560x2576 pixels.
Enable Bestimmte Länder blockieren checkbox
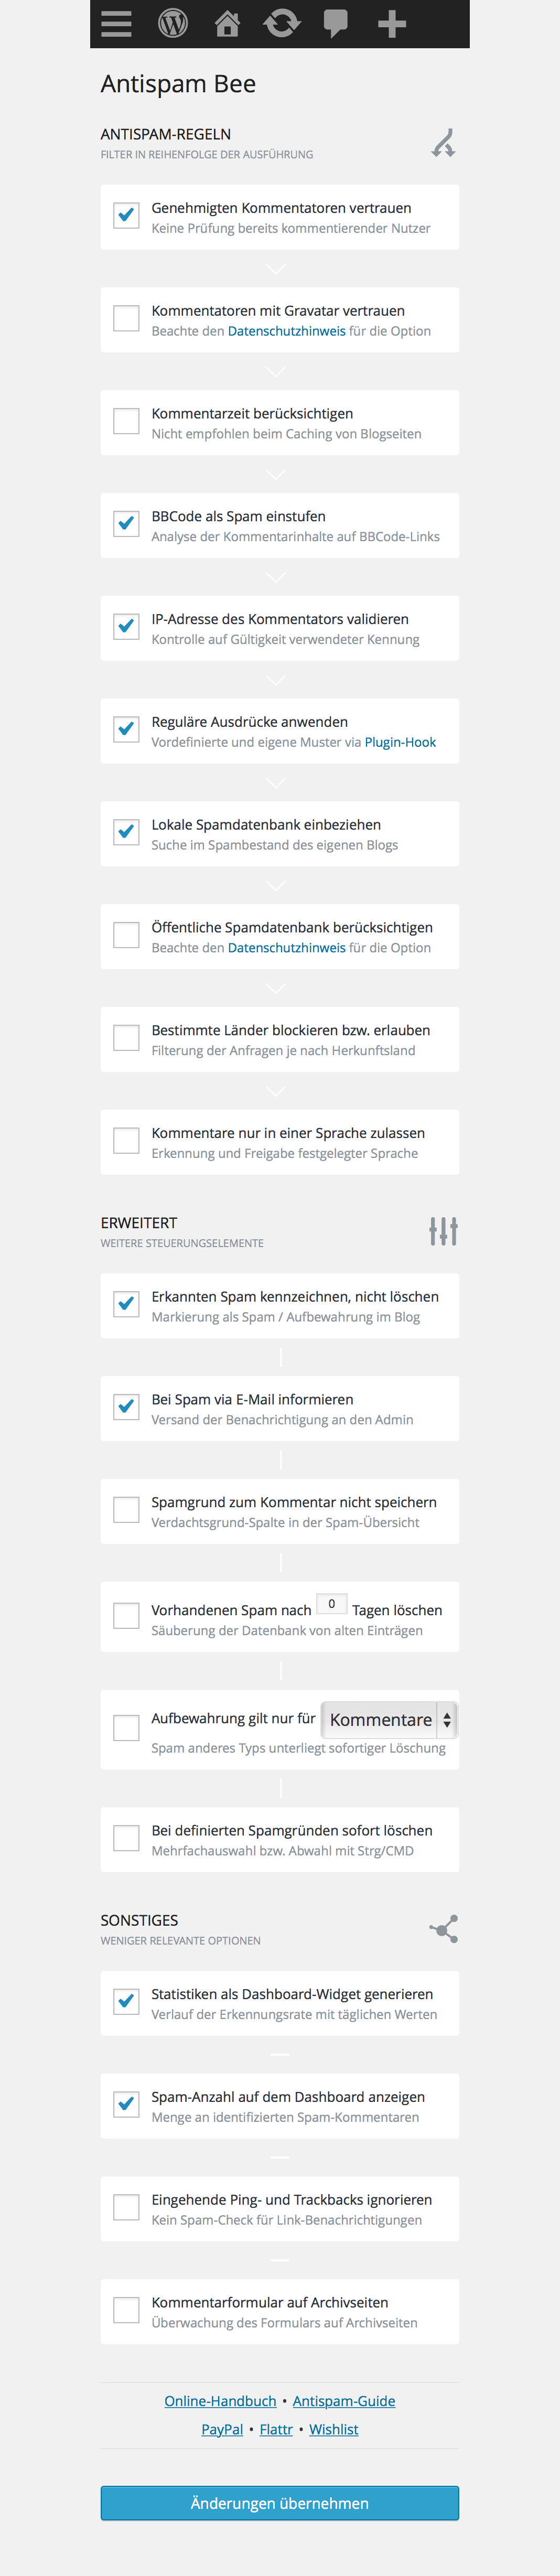tap(126, 1037)
